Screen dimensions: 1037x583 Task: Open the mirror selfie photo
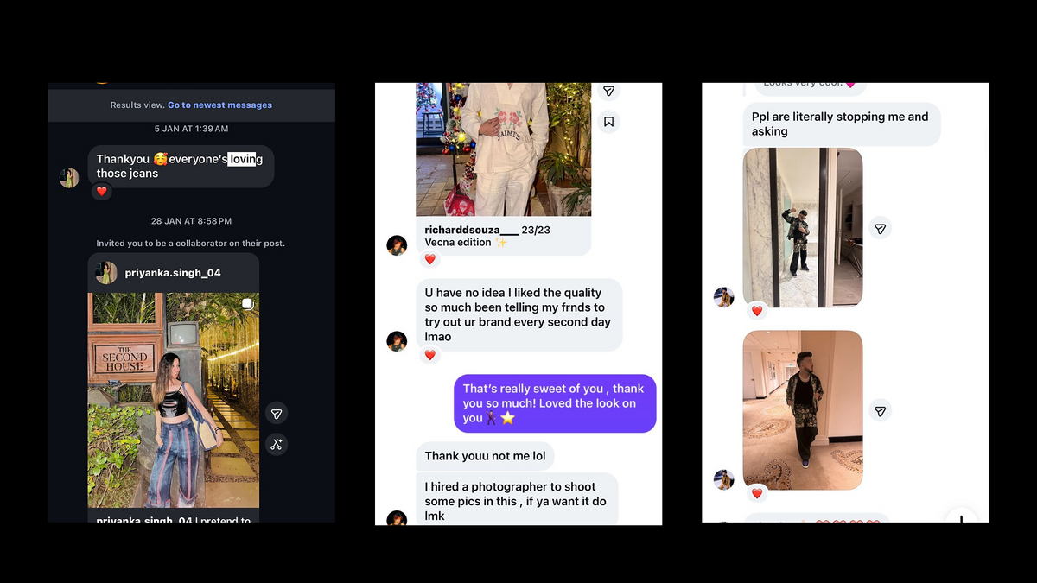click(x=802, y=227)
